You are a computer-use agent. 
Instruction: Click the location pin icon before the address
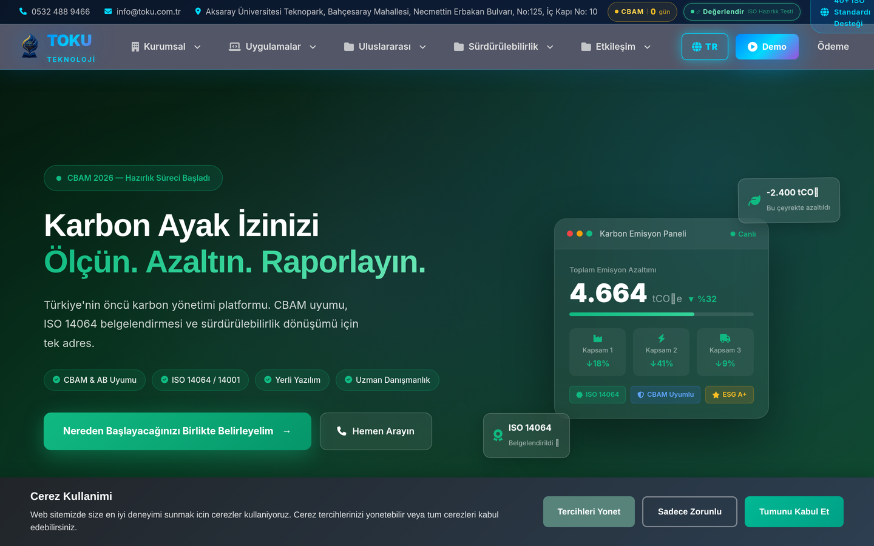click(198, 12)
